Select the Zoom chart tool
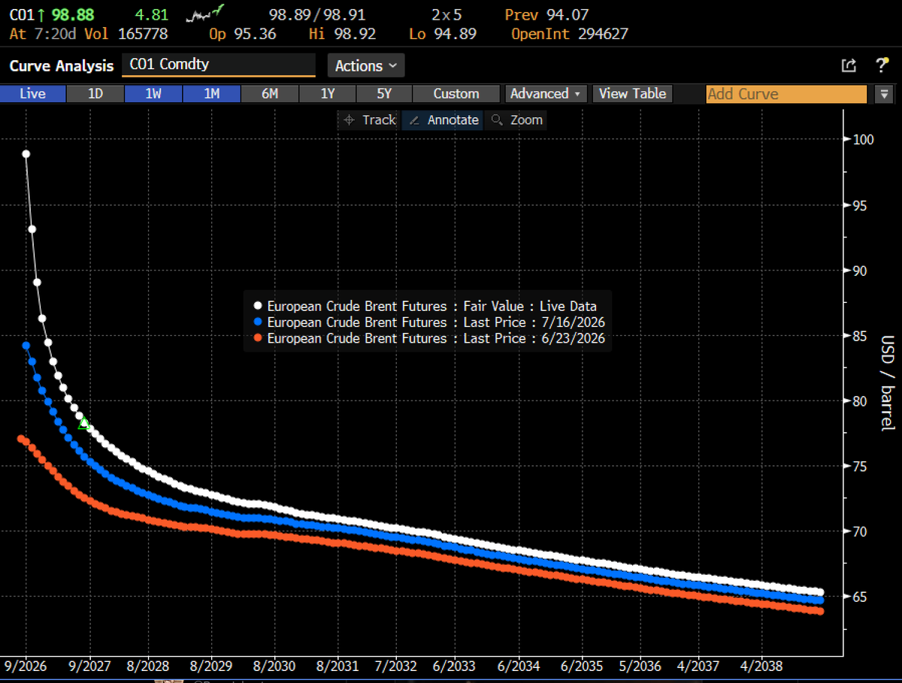Screen dimensions: 902x683 tap(516, 120)
